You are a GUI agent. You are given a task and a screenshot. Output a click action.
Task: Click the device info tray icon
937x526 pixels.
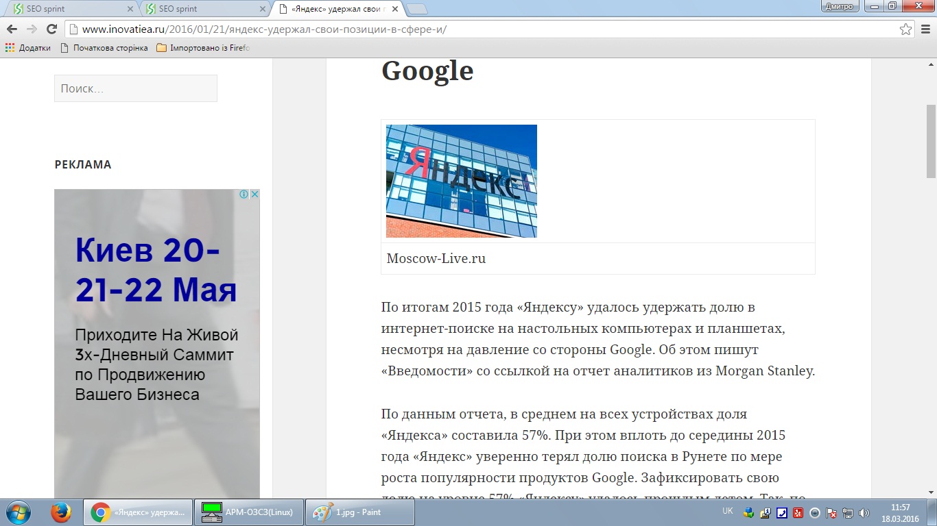pyautogui.click(x=766, y=512)
